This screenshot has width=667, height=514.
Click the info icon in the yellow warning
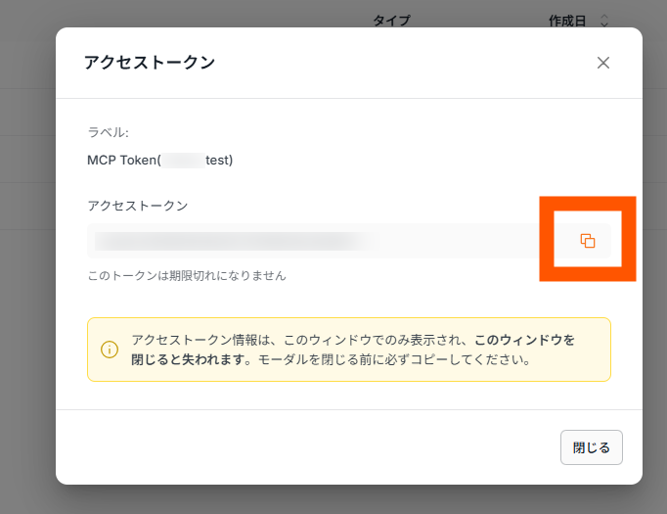coord(110,350)
